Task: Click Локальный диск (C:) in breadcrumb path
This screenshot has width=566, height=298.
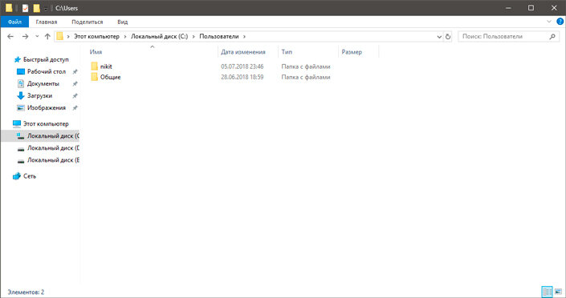Action: tap(159, 36)
